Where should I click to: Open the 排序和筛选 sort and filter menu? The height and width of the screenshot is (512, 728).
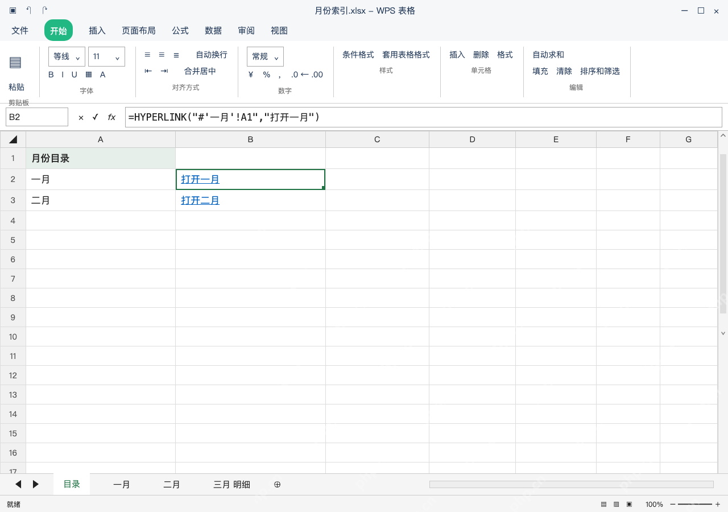[600, 71]
